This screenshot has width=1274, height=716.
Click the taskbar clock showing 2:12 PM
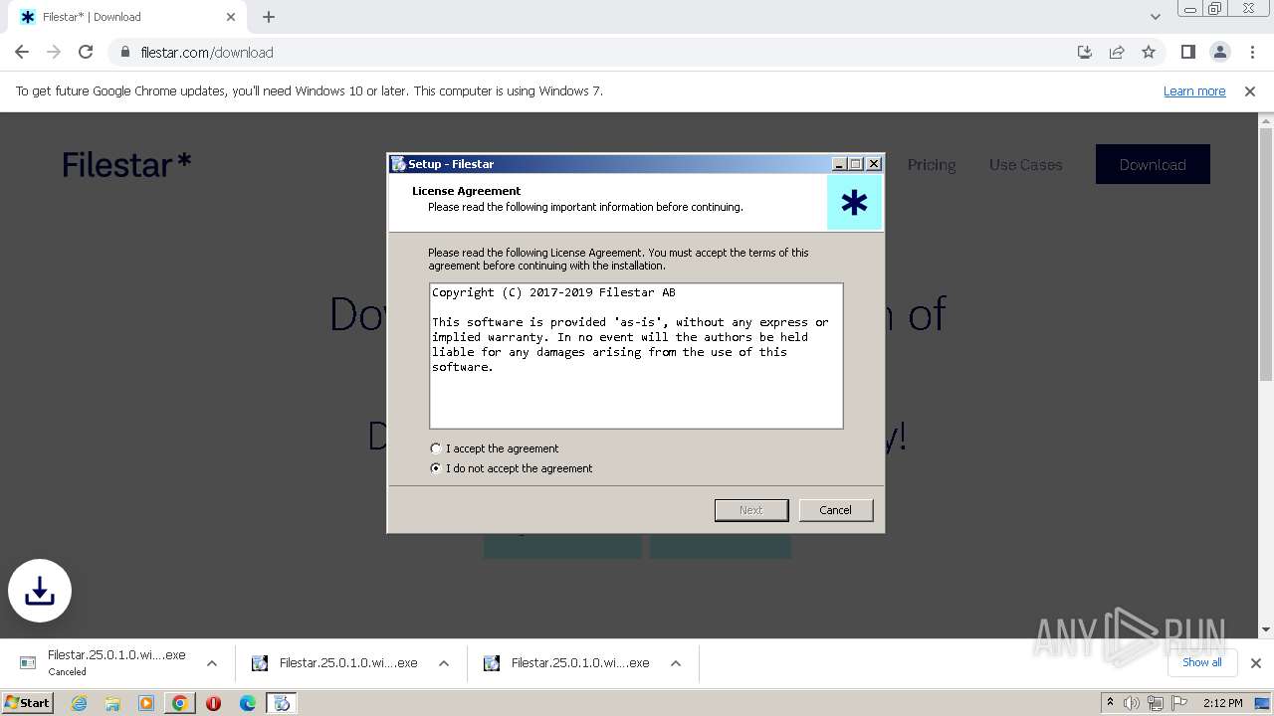pyautogui.click(x=1222, y=703)
